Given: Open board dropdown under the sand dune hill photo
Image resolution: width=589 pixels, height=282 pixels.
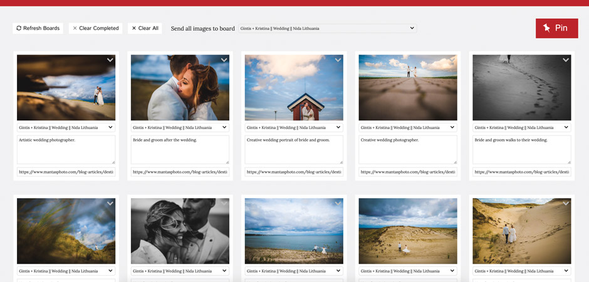Looking at the screenshot, I should [408, 271].
